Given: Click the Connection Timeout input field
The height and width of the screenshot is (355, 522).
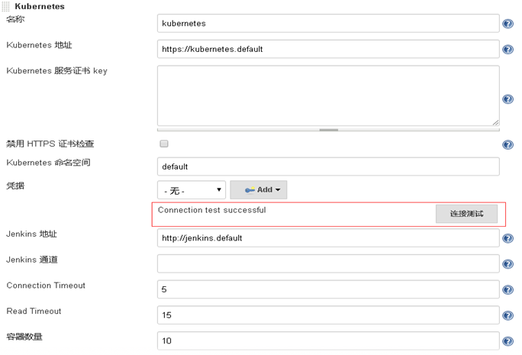Looking at the screenshot, I should 328,289.
